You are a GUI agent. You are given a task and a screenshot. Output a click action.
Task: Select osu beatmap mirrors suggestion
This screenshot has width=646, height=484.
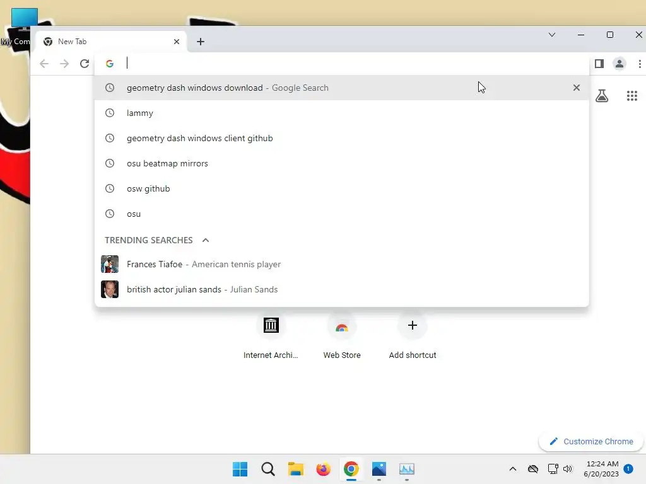click(x=342, y=163)
